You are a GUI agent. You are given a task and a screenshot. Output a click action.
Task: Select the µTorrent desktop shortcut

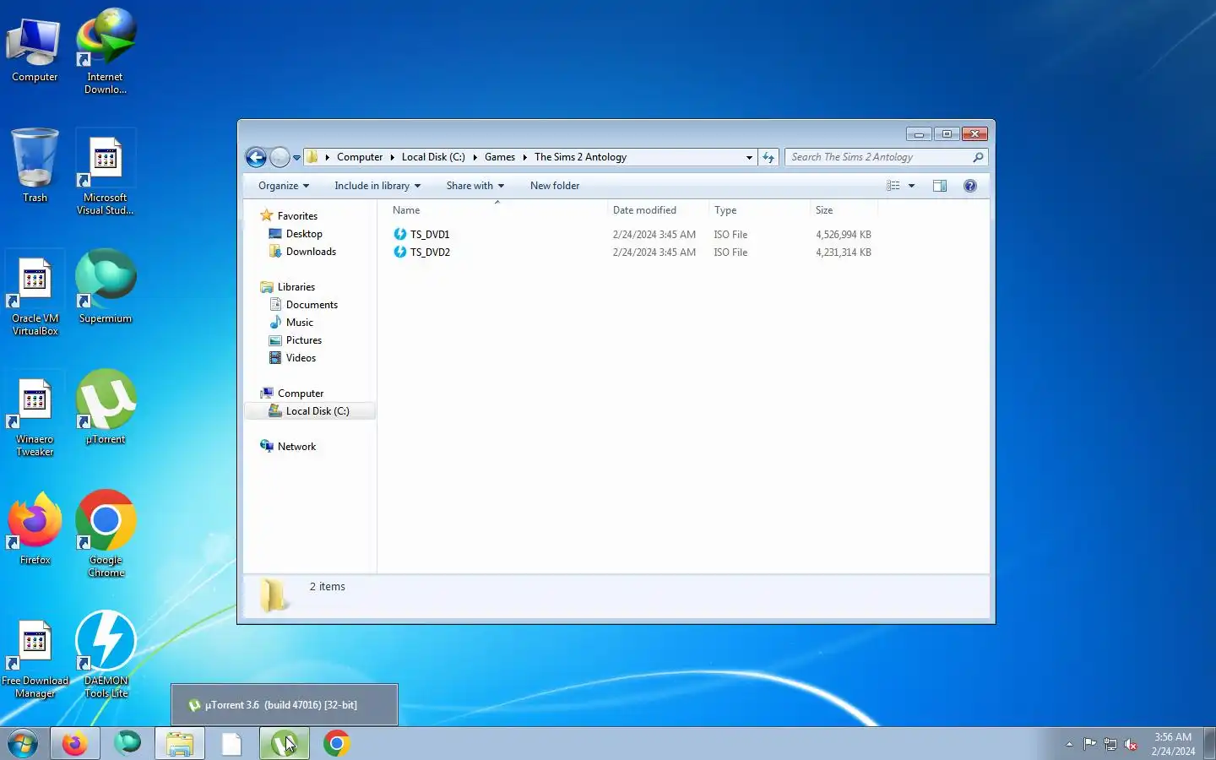pyautogui.click(x=106, y=408)
